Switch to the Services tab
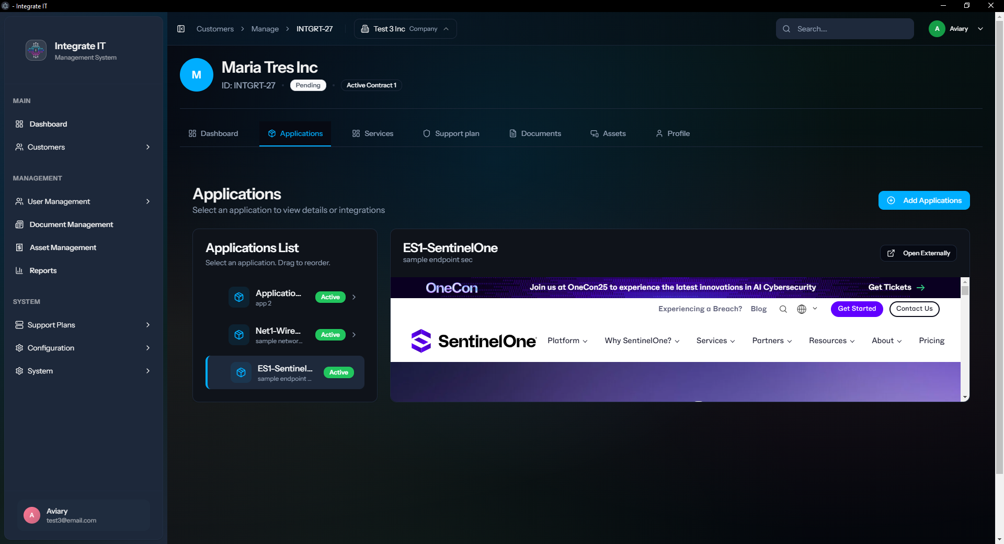The height and width of the screenshot is (544, 1004). pos(373,133)
